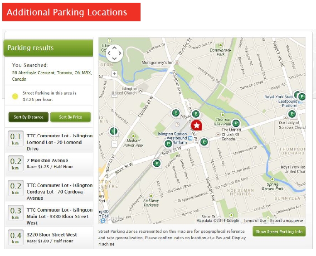
Task: Pan the map right with the arrow control
Action: click(x=120, y=53)
